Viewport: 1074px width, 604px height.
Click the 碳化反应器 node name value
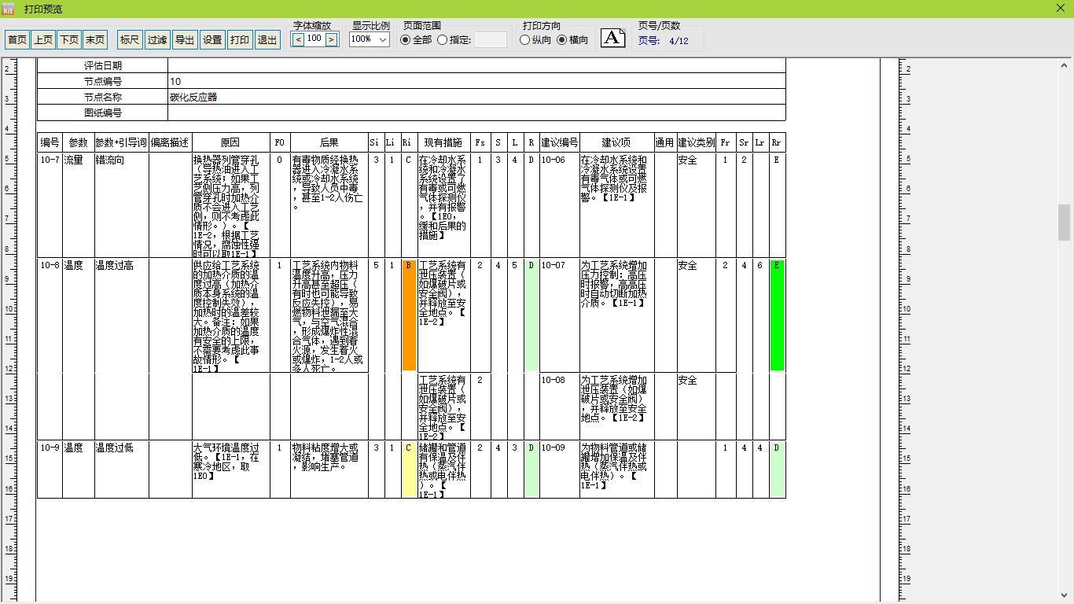pyautogui.click(x=193, y=98)
